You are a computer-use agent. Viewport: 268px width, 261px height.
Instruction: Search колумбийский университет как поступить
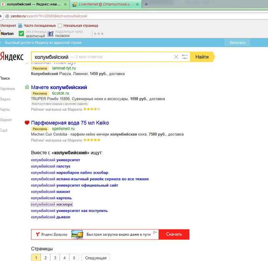(x=69, y=211)
